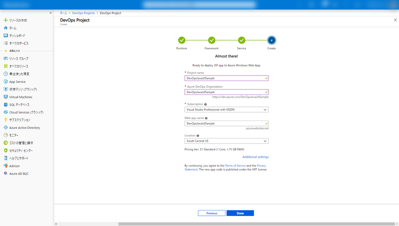The width and height of the screenshot is (399, 226).
Task: Open the Location dropdown
Action: point(226,141)
